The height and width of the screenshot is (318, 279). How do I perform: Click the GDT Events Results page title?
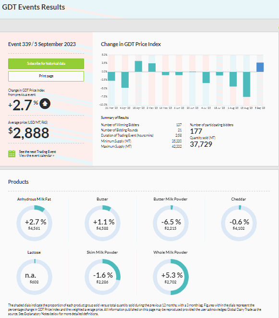point(34,7)
